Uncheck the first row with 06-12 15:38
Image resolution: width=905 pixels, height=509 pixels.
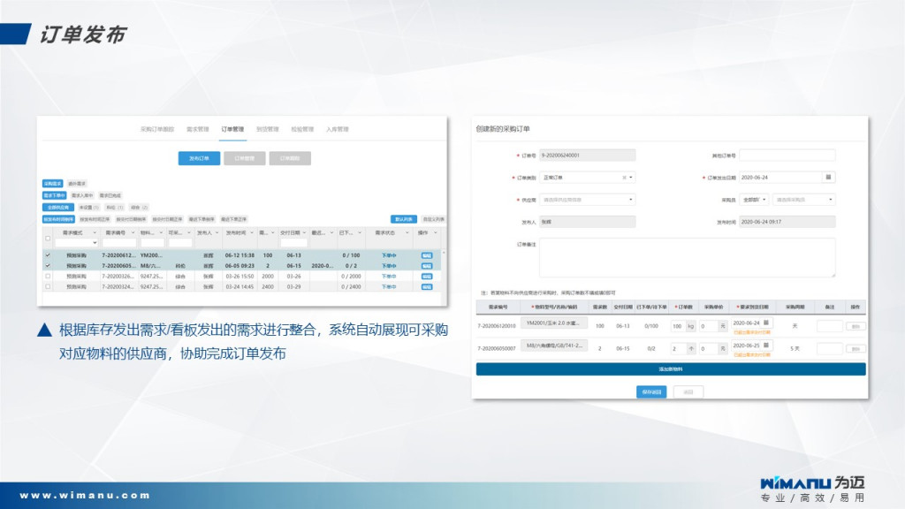point(48,254)
